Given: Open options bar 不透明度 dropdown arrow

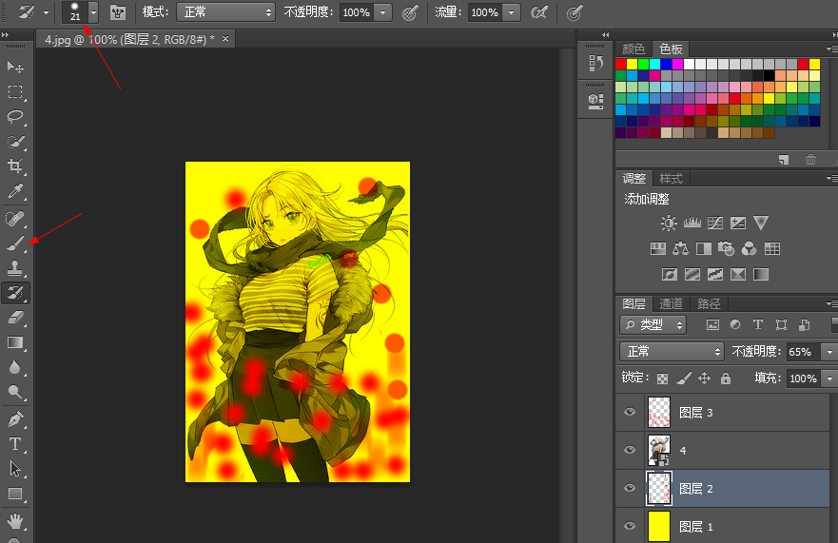Looking at the screenshot, I should pyautogui.click(x=382, y=12).
